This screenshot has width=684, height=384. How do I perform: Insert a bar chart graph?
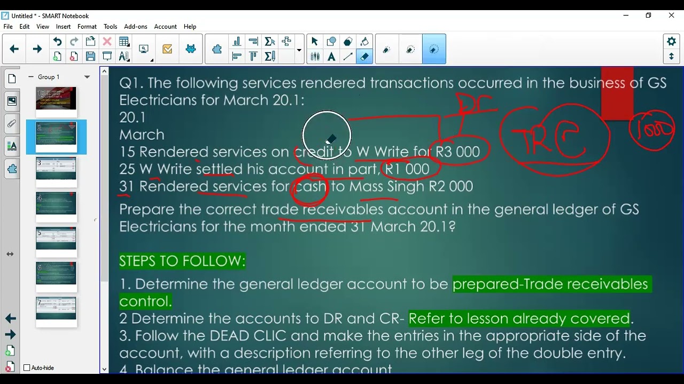(237, 42)
